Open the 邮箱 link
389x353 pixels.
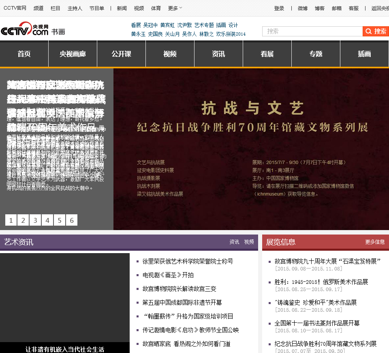(337, 8)
